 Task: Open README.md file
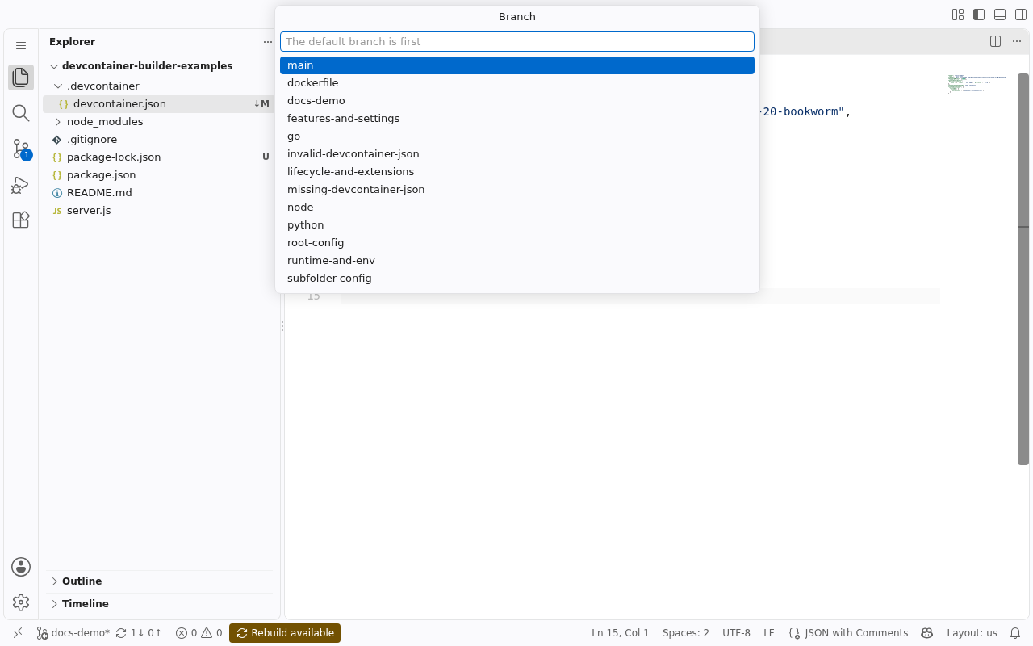(159, 192)
